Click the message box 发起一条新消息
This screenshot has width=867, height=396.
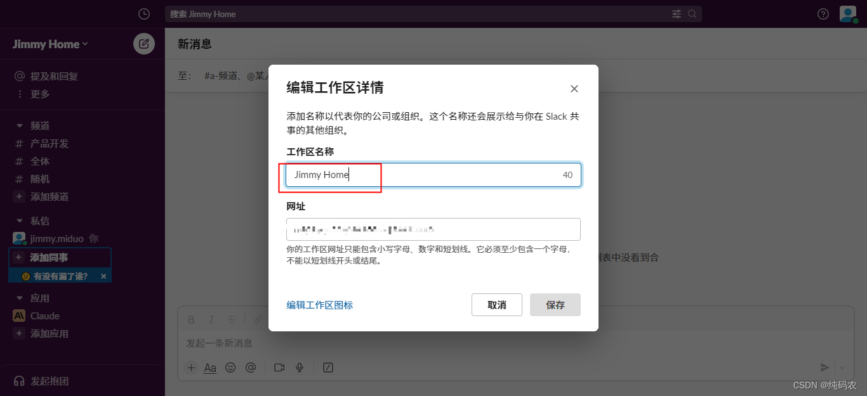tap(516, 343)
